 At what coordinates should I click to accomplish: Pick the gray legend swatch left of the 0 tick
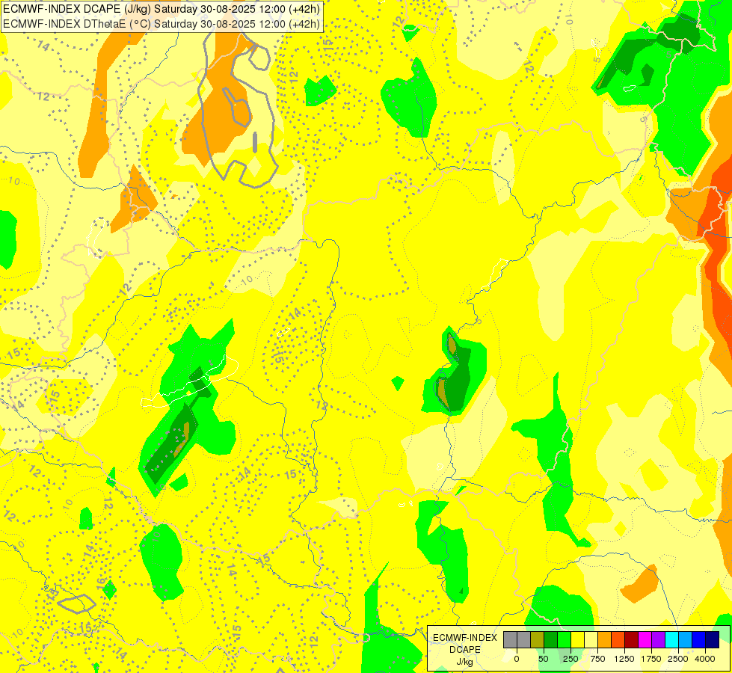coord(510,640)
